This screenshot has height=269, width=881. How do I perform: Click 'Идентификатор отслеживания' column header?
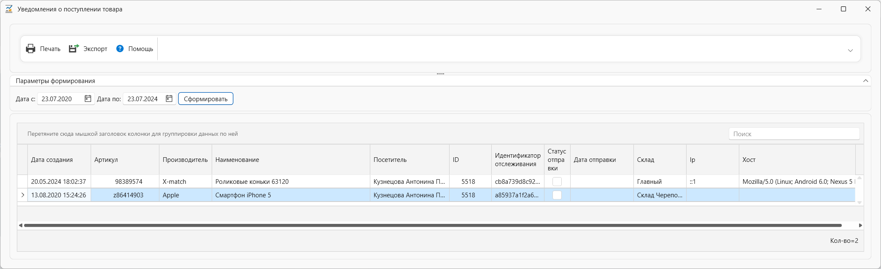click(518, 160)
